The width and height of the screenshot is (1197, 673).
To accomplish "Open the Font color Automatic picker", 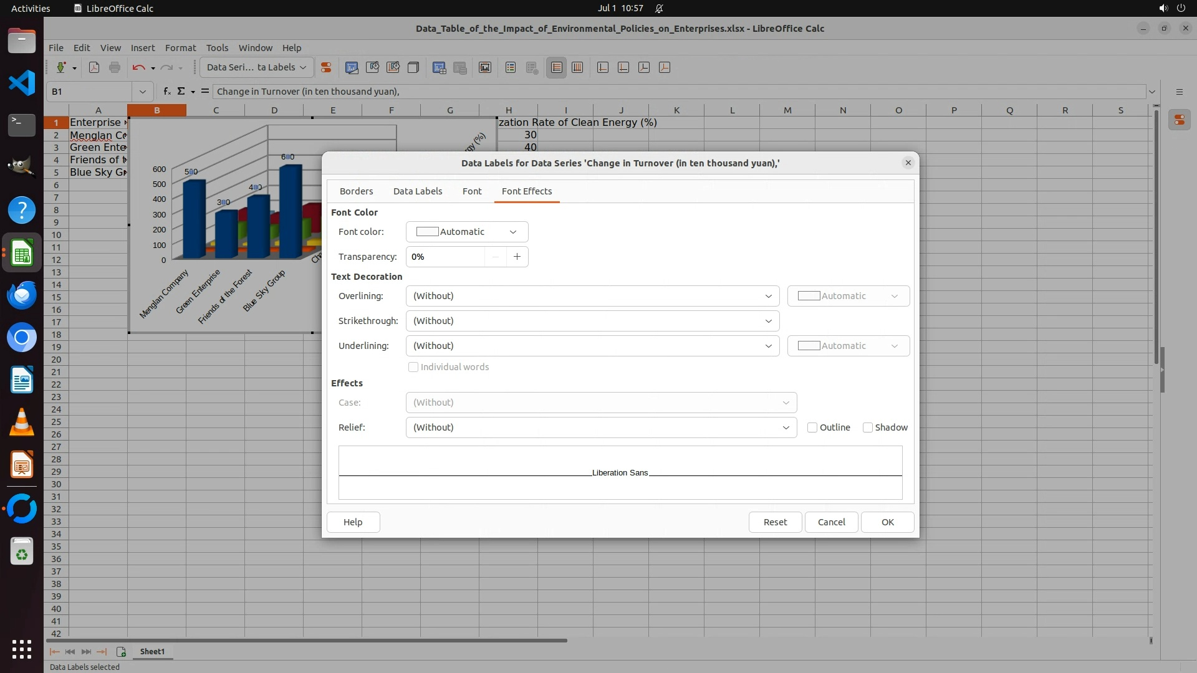I will [x=466, y=232].
